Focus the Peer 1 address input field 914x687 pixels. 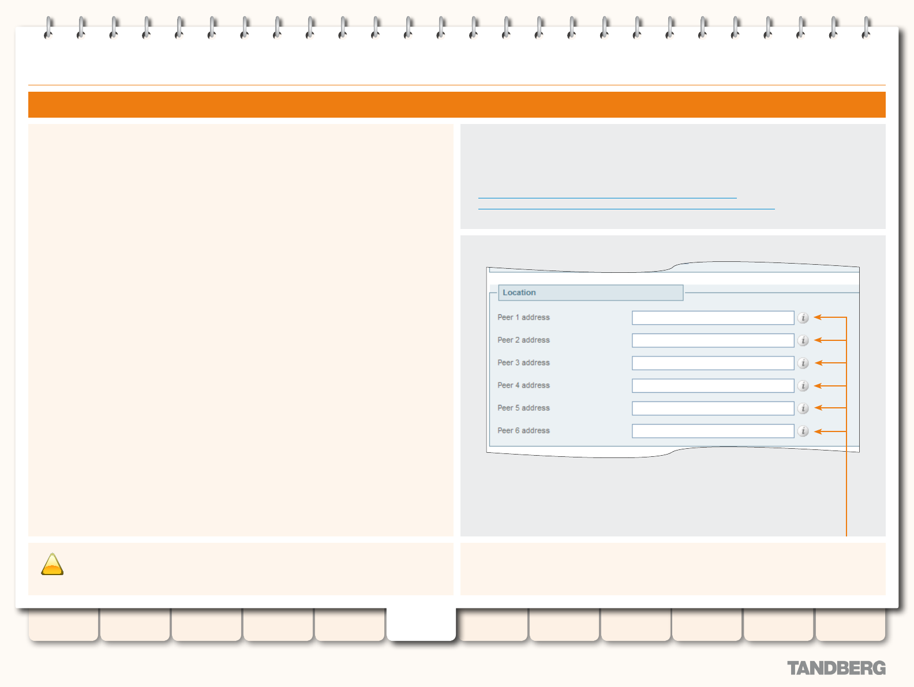click(x=713, y=318)
